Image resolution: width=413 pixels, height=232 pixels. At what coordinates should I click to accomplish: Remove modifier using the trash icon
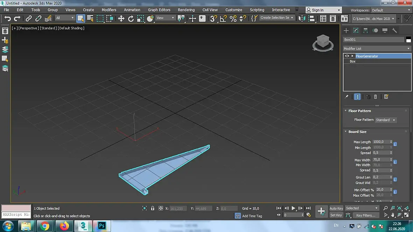click(x=376, y=97)
